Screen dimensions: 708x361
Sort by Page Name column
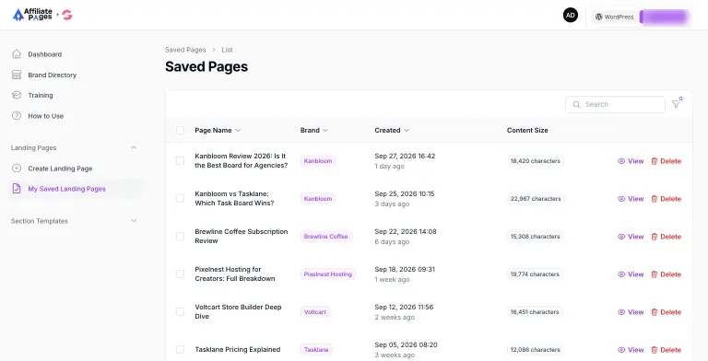pyautogui.click(x=218, y=131)
